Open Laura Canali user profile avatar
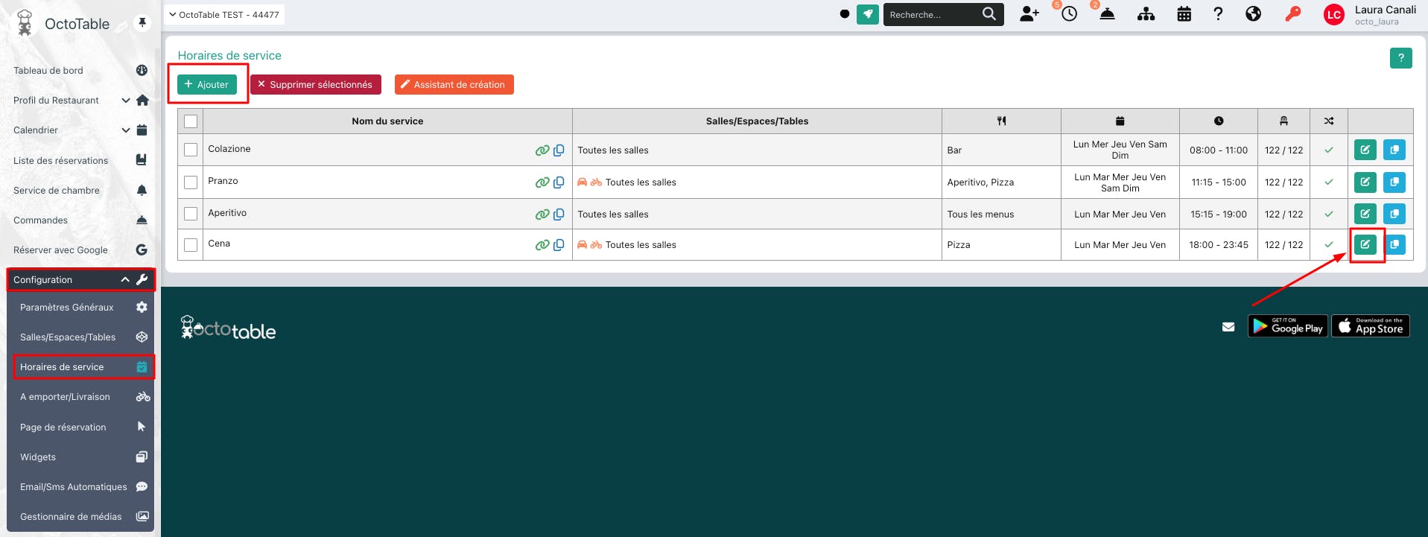Screen dimensions: 1428x537 click(1333, 15)
